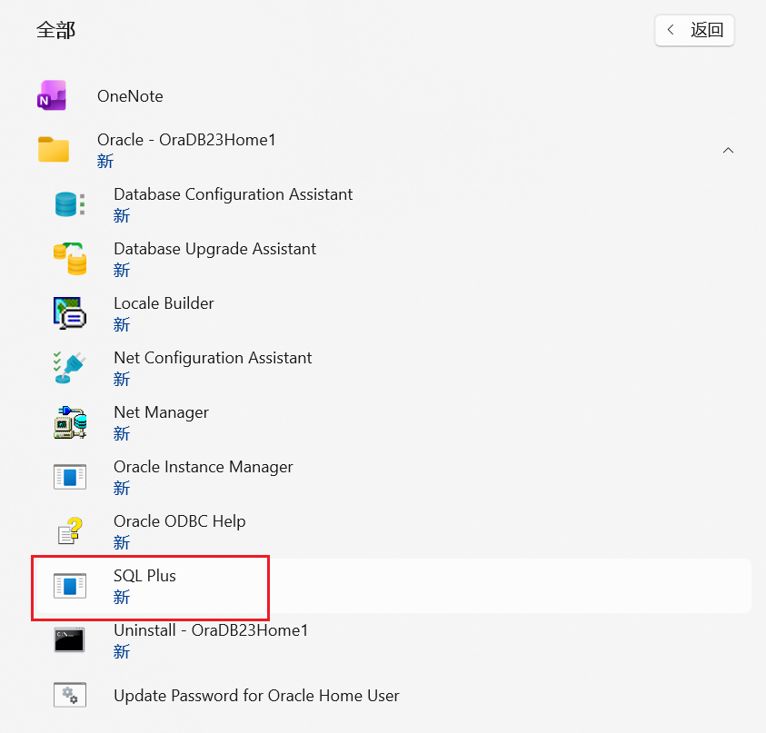Click Net Configuration Assistant label
766x733 pixels.
[x=213, y=358]
